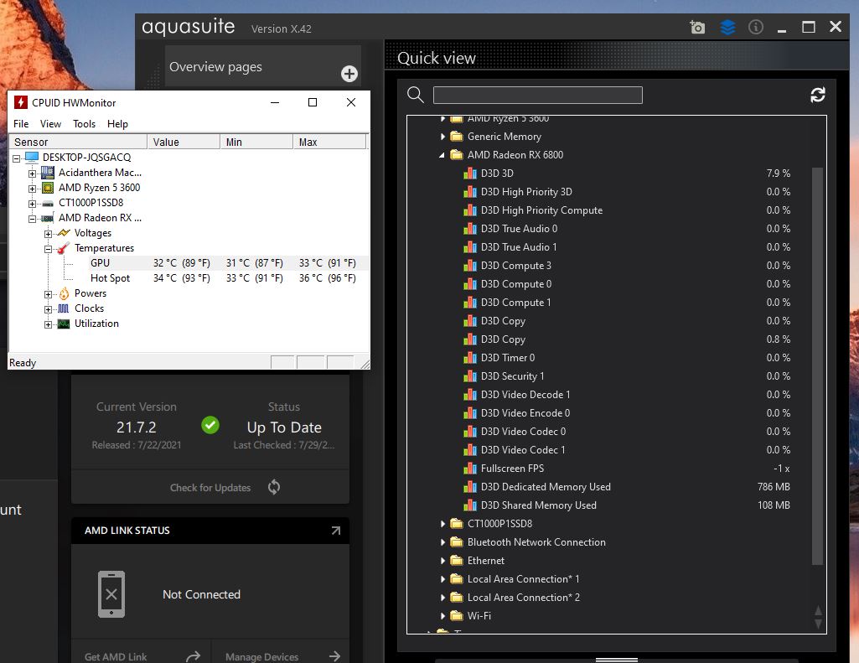Expand the Wi-Fi folder in Quick view
Screen dimensions: 859x663
[x=442, y=616]
